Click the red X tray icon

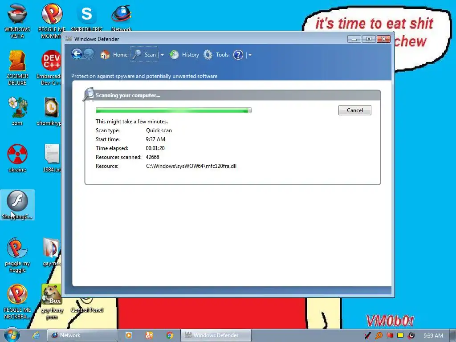(367, 336)
